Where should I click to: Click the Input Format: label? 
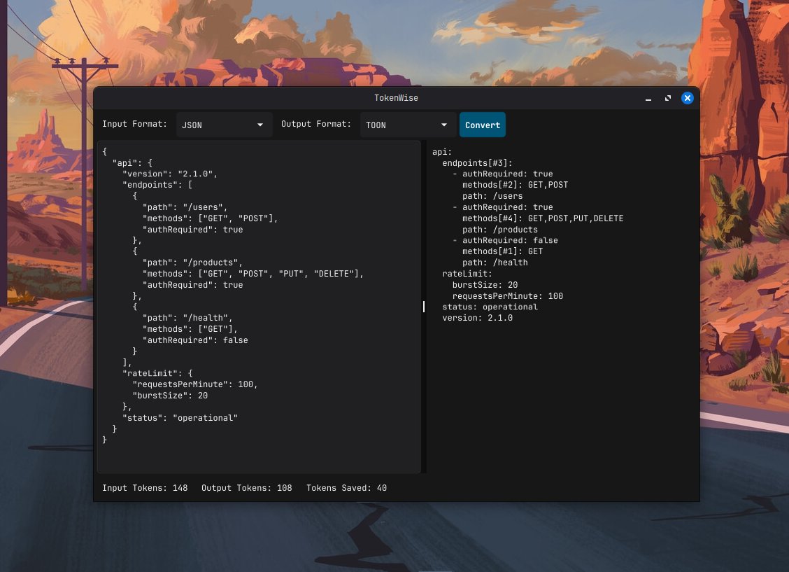[134, 124]
